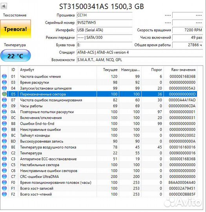Click status orb for attribute 0C row
Screen dimensions: 206x212
(4, 118)
